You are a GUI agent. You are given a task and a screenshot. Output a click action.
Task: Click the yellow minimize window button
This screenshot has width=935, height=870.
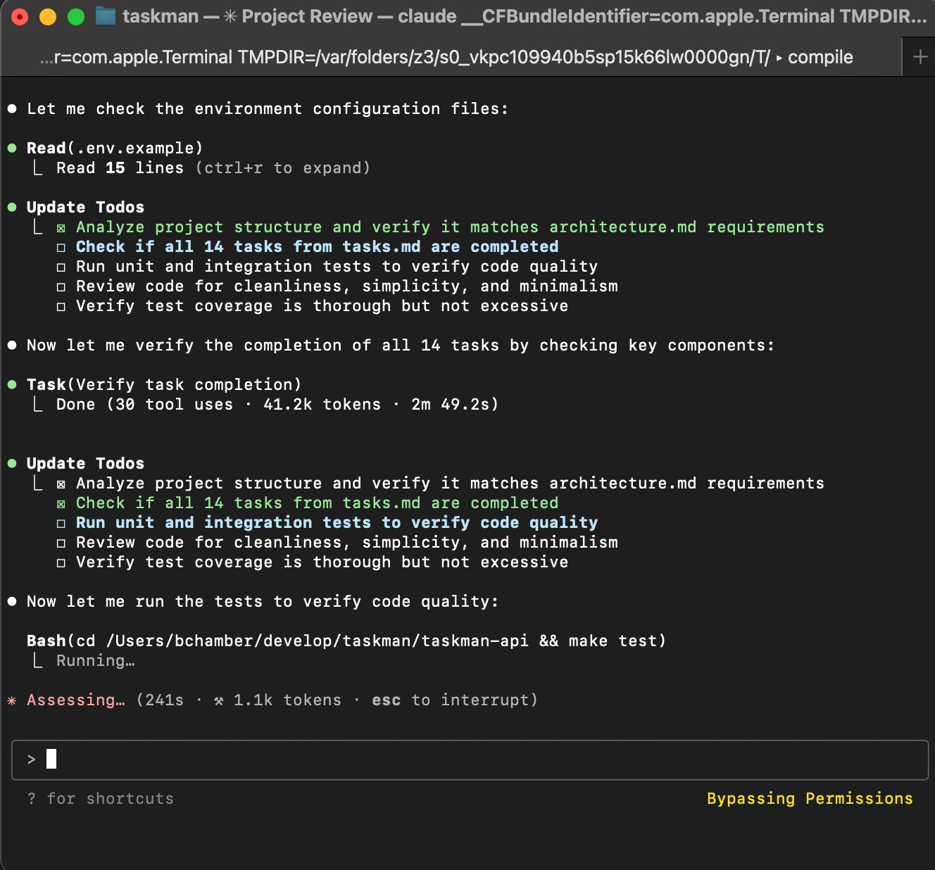[x=48, y=17]
